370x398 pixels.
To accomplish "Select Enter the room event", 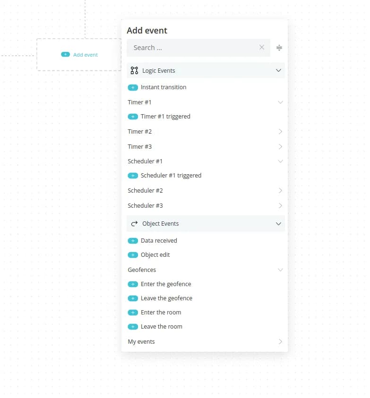I will (x=161, y=313).
